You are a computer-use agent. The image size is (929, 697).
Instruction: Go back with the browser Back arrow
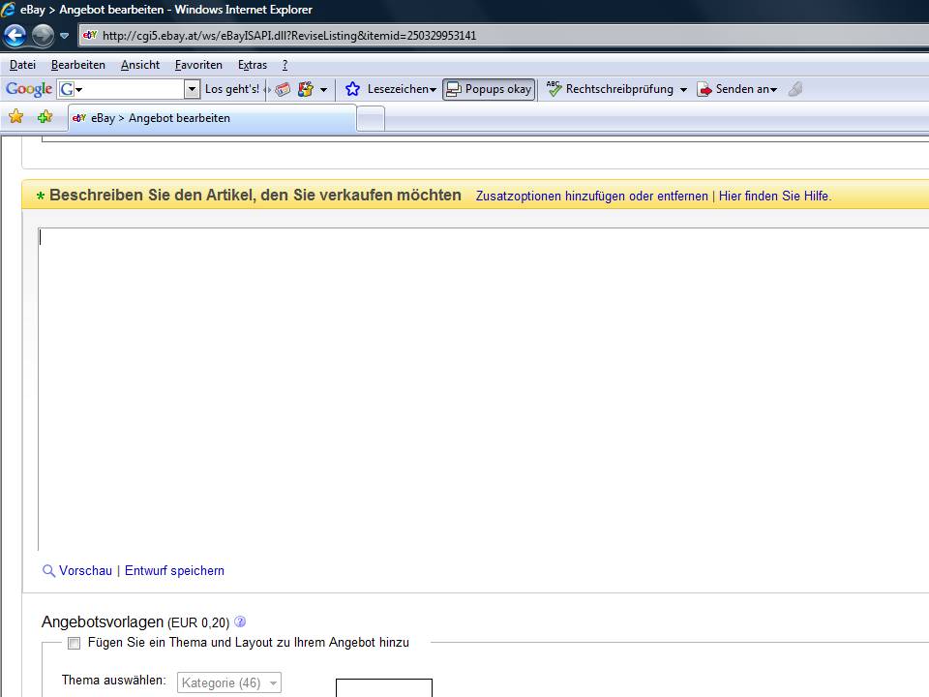click(15, 36)
